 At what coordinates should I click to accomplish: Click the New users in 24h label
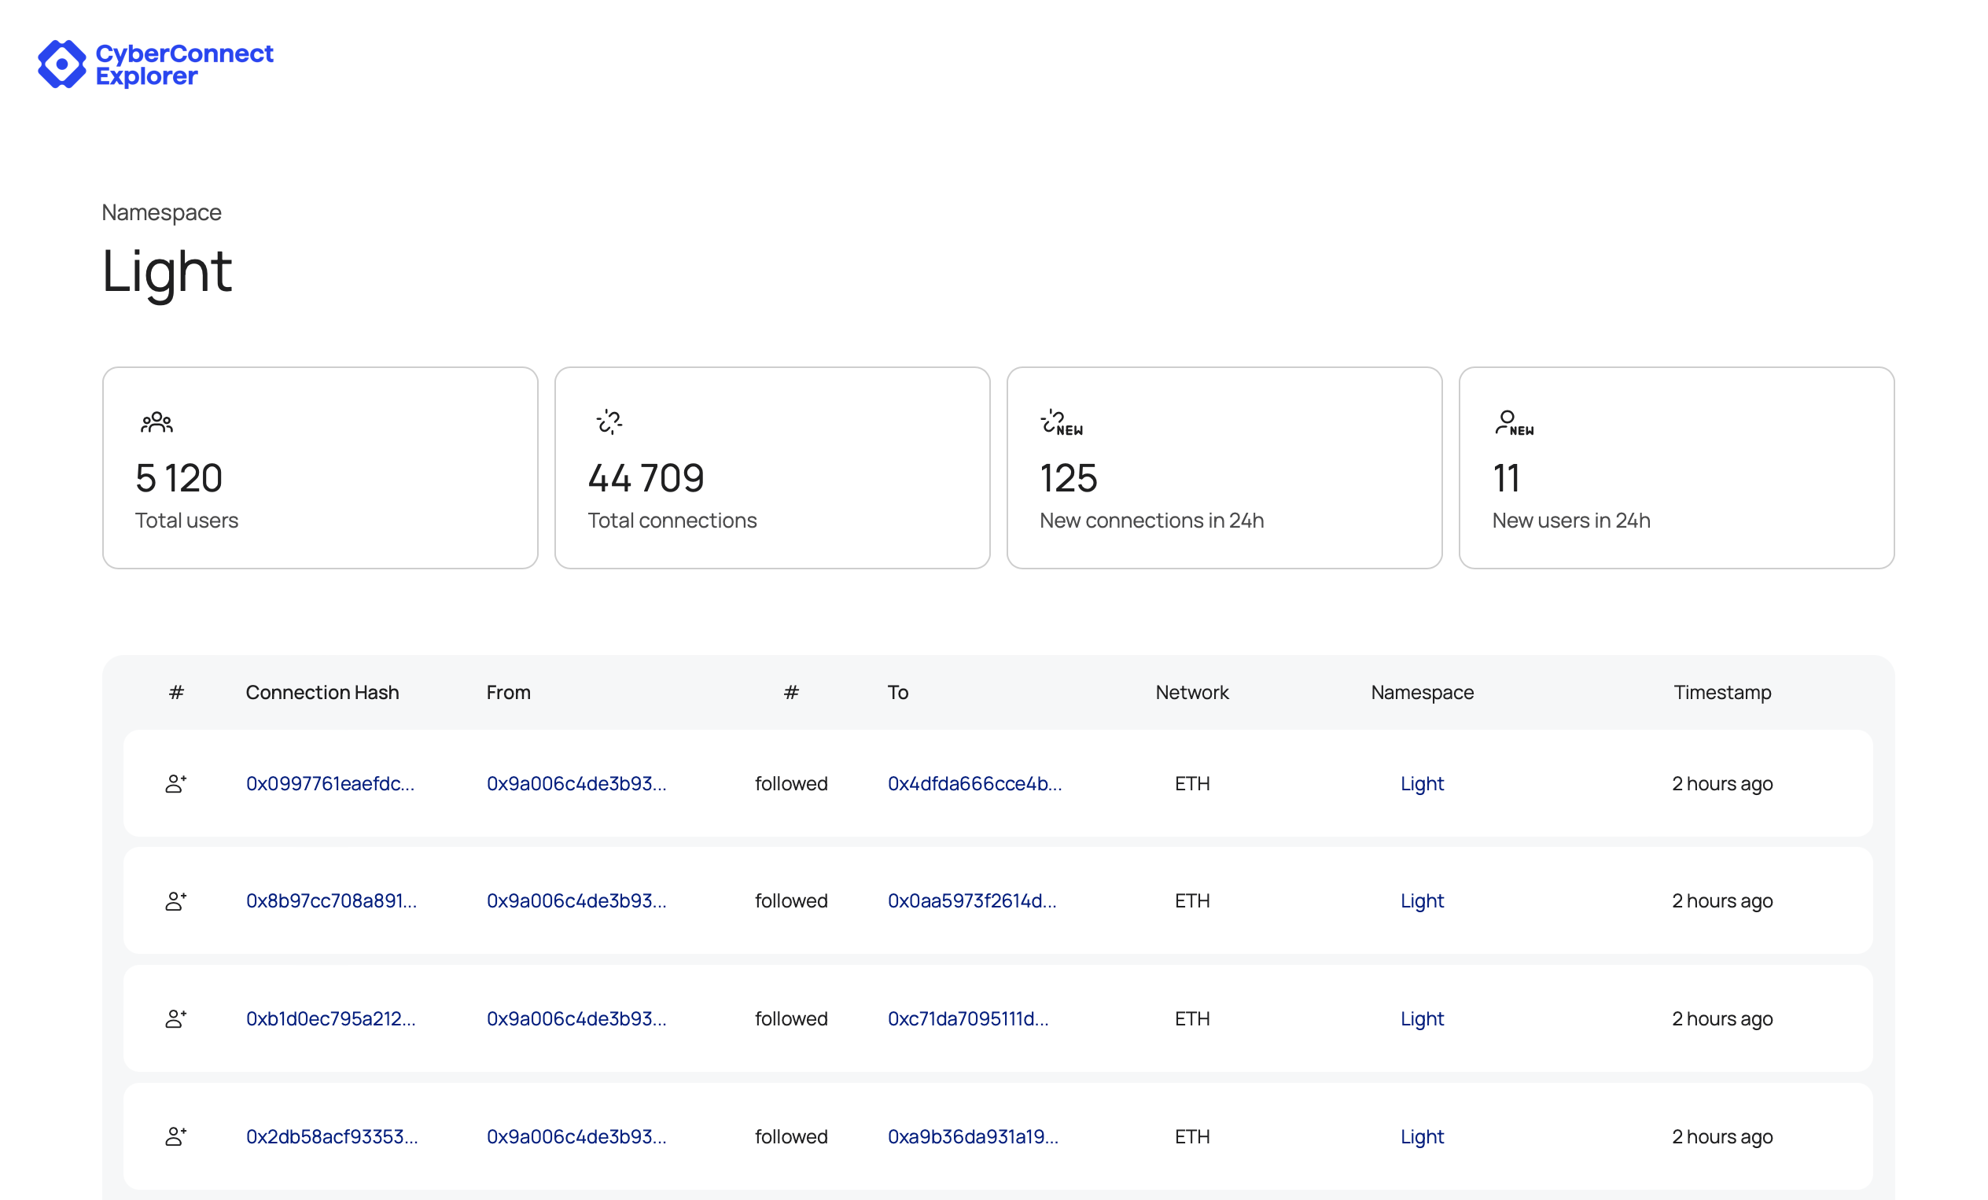[x=1571, y=521]
